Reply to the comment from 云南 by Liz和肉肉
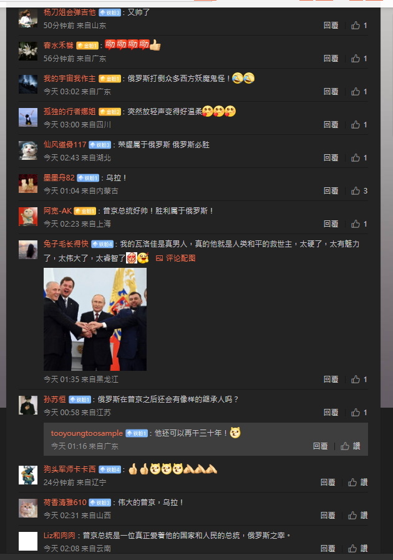 (327, 549)
